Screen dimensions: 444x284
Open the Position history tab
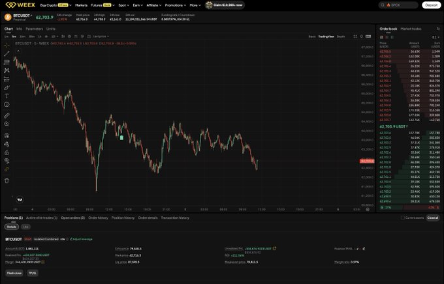pos(123,218)
